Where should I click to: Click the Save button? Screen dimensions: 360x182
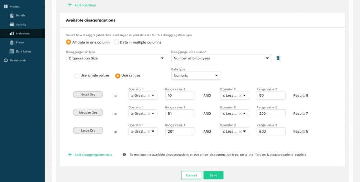[x=213, y=175]
